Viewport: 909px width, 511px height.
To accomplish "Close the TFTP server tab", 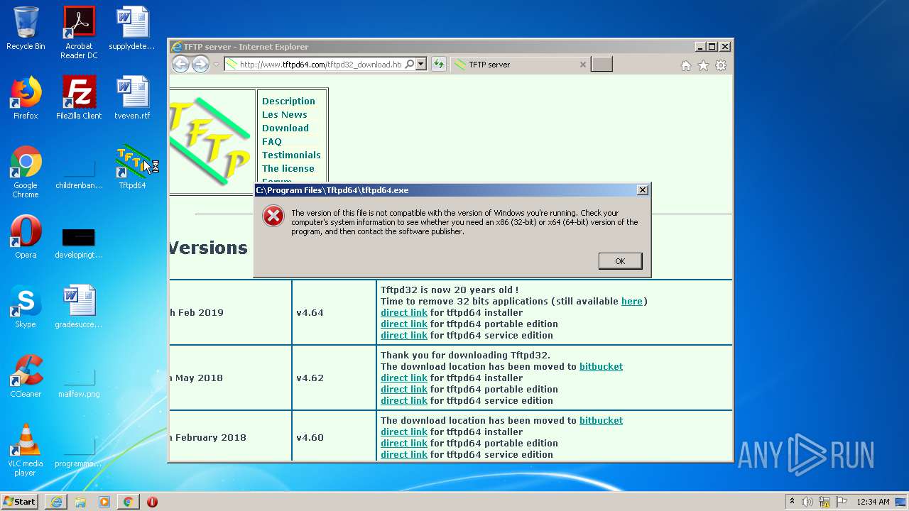I will [583, 65].
